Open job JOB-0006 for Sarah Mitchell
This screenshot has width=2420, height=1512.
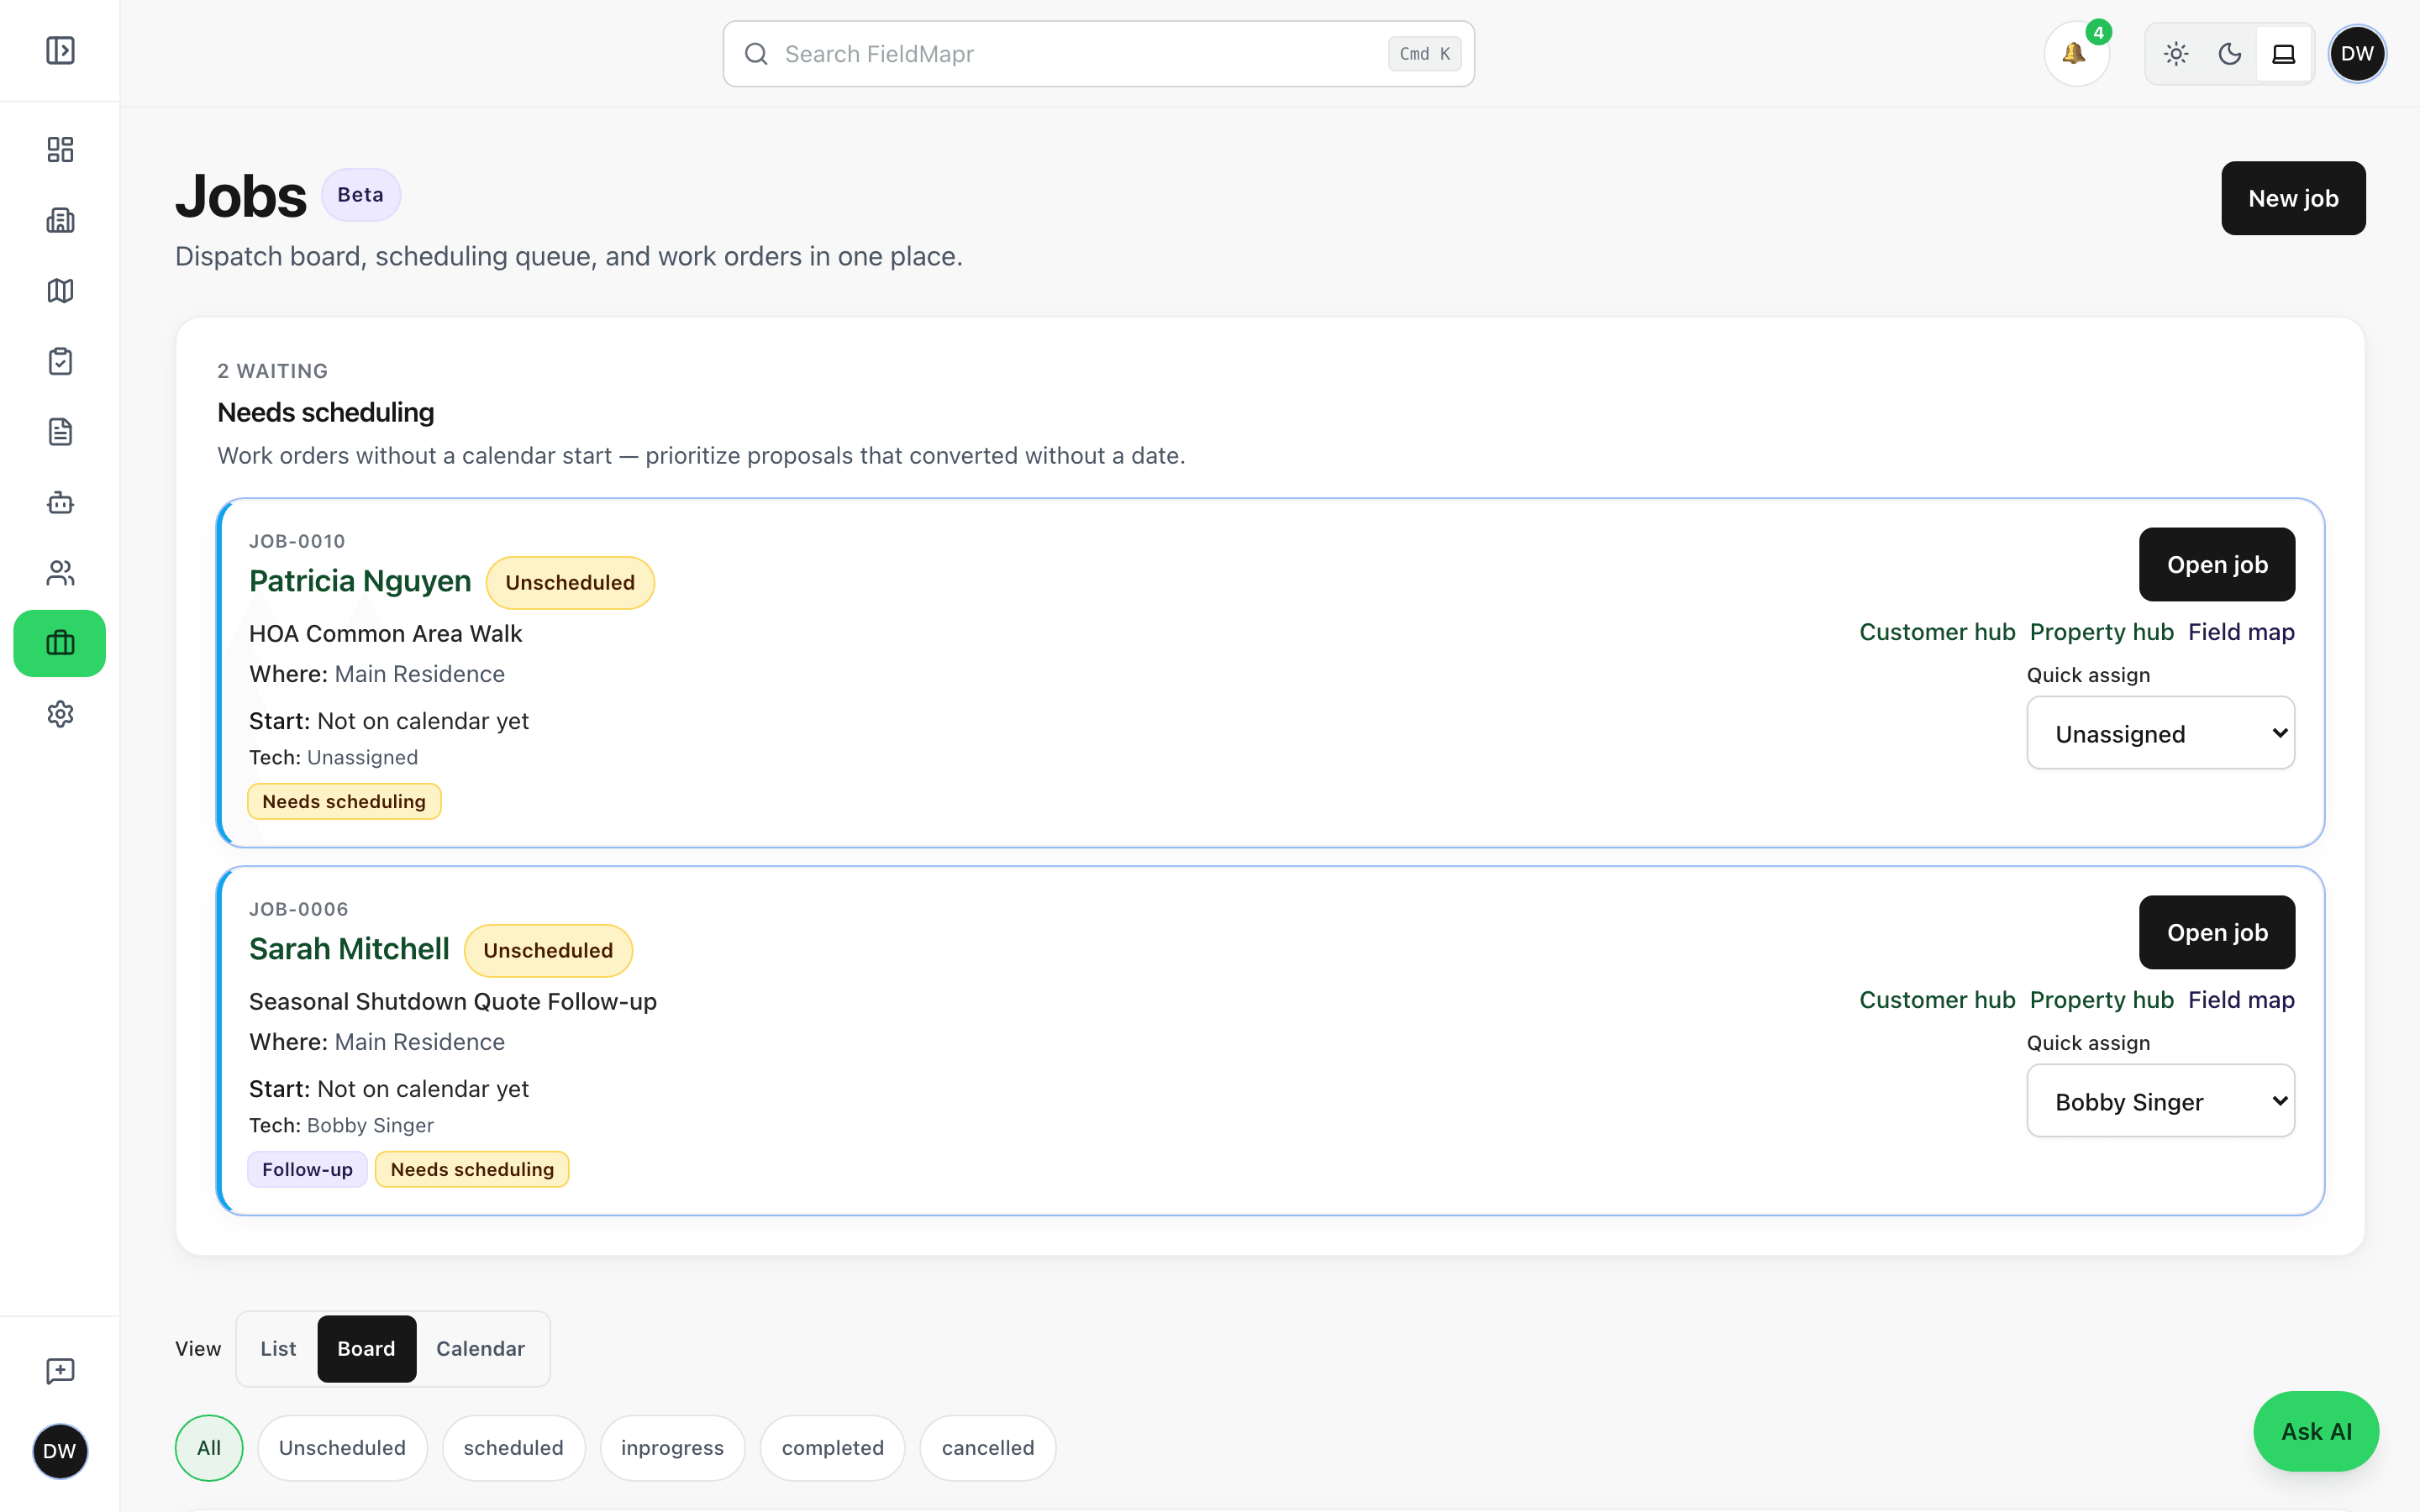(x=2217, y=932)
